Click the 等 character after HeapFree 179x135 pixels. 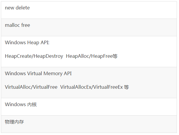click(115, 56)
